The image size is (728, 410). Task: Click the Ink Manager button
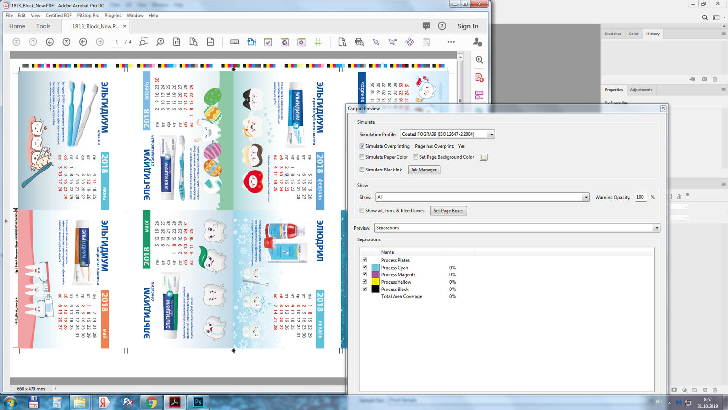point(424,170)
